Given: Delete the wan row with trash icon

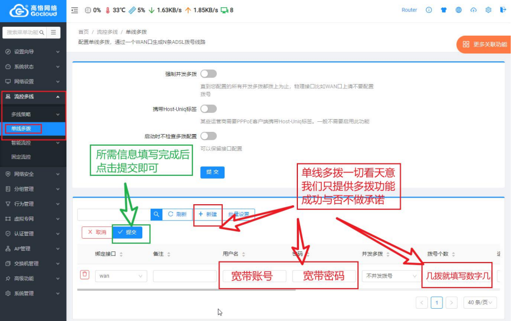Looking at the screenshot, I should tap(84, 274).
